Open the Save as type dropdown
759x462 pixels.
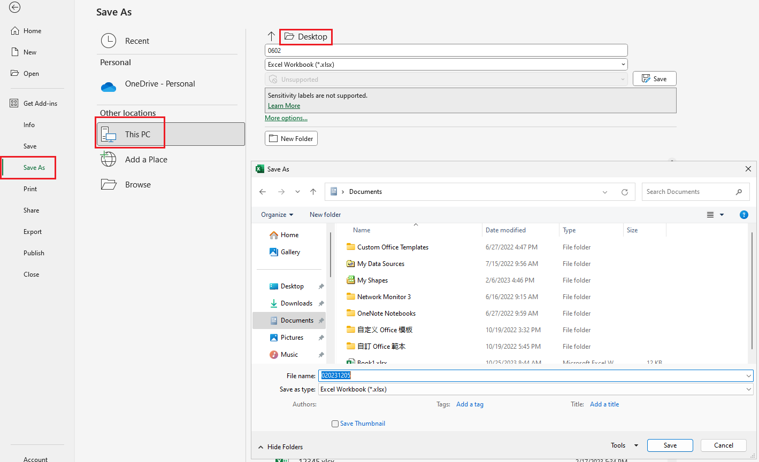pyautogui.click(x=748, y=389)
